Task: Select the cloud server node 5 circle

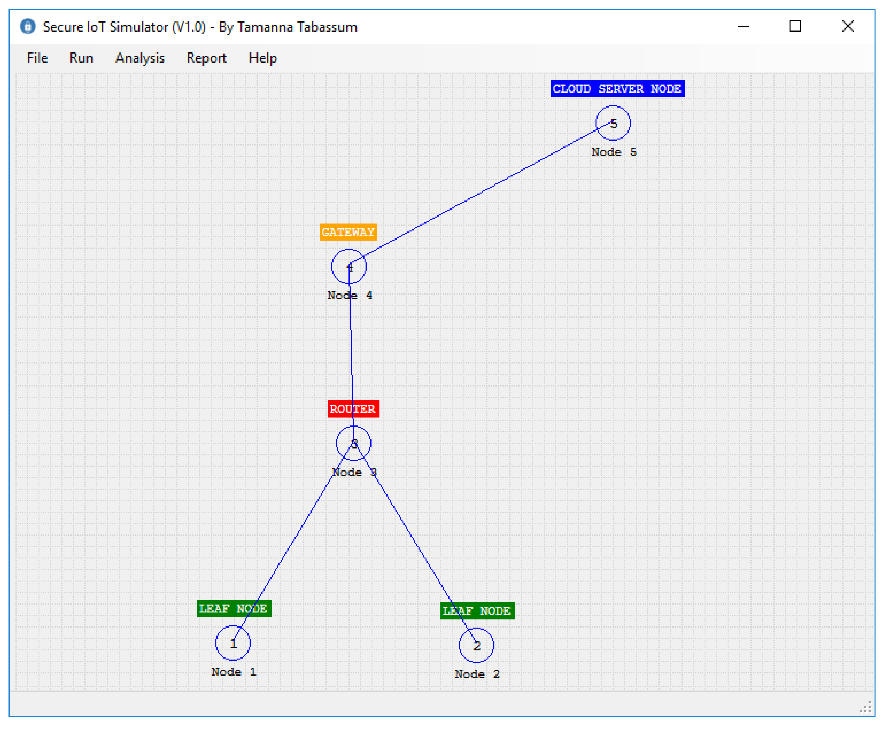Action: click(613, 123)
